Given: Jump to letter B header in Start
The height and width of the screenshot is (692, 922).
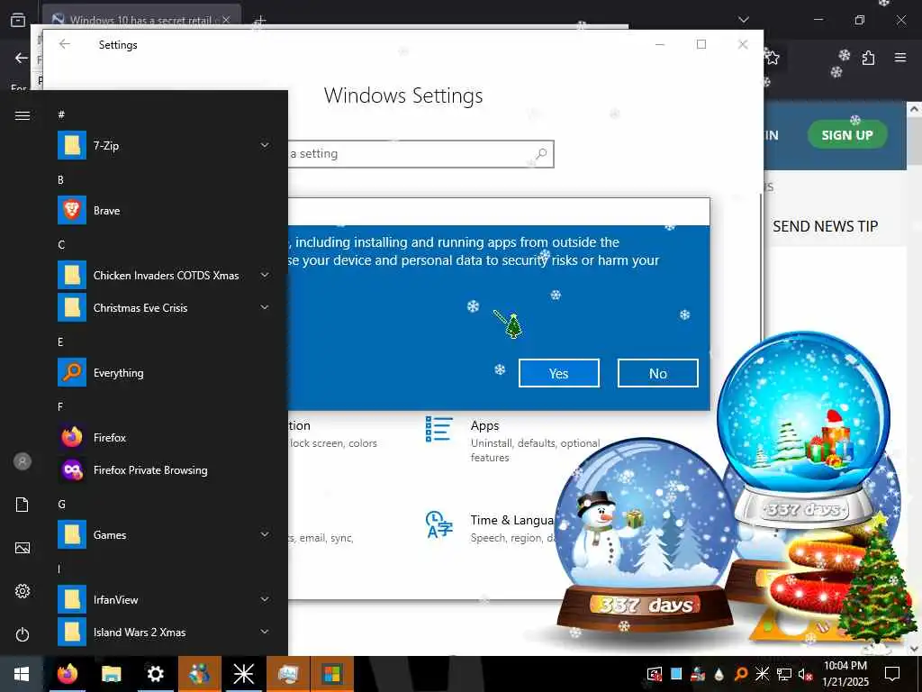Looking at the screenshot, I should [x=60, y=180].
